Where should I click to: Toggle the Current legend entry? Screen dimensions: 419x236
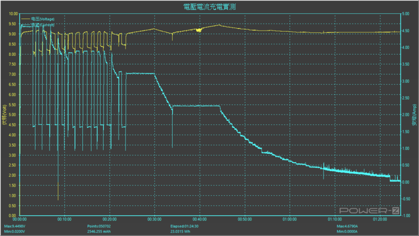[x=43, y=25]
